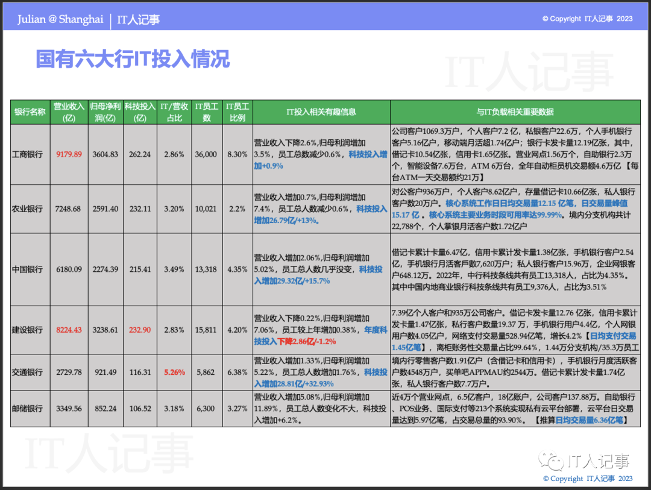This screenshot has height=490, width=651.
Task: Select the 营业收入(亿) column header
Action: (x=69, y=112)
